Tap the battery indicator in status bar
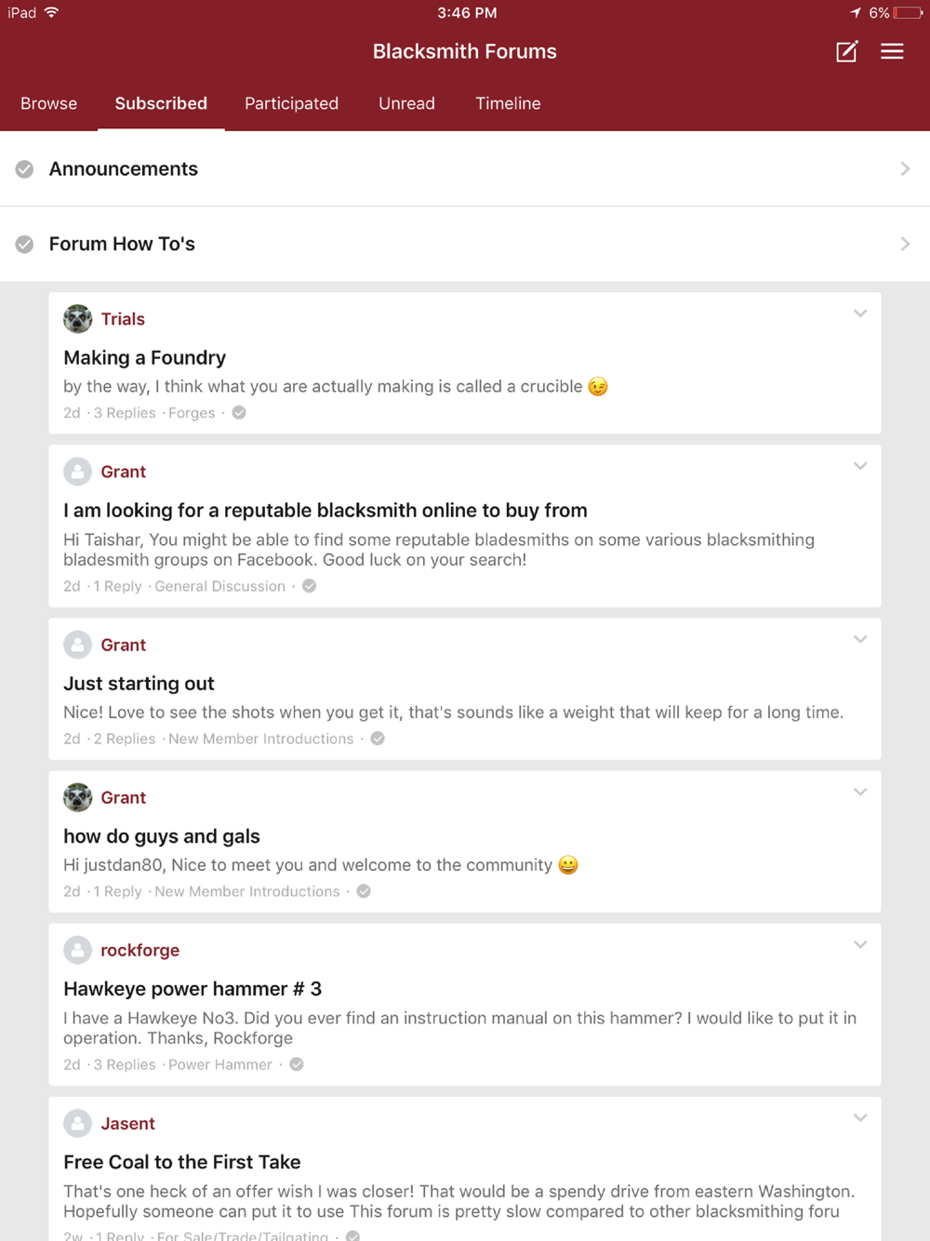This screenshot has height=1241, width=930. (908, 13)
